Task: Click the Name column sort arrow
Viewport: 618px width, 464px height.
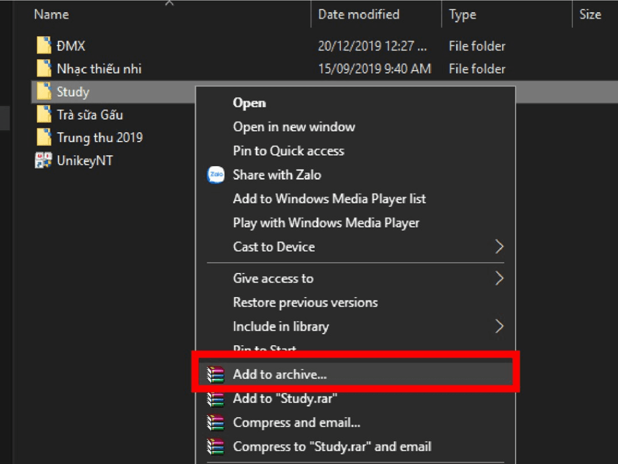Action: coord(170,3)
